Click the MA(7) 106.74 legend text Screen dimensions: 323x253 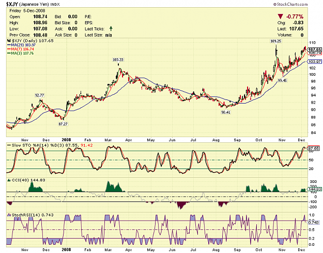22,49
